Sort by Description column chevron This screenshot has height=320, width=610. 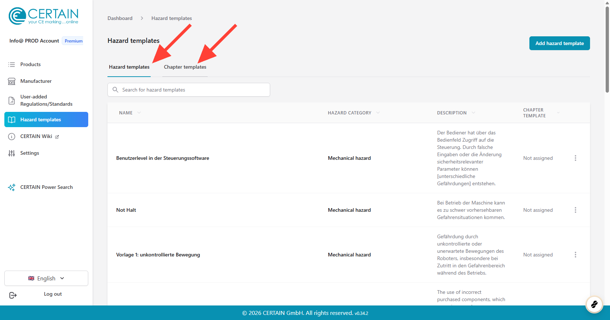pyautogui.click(x=473, y=113)
